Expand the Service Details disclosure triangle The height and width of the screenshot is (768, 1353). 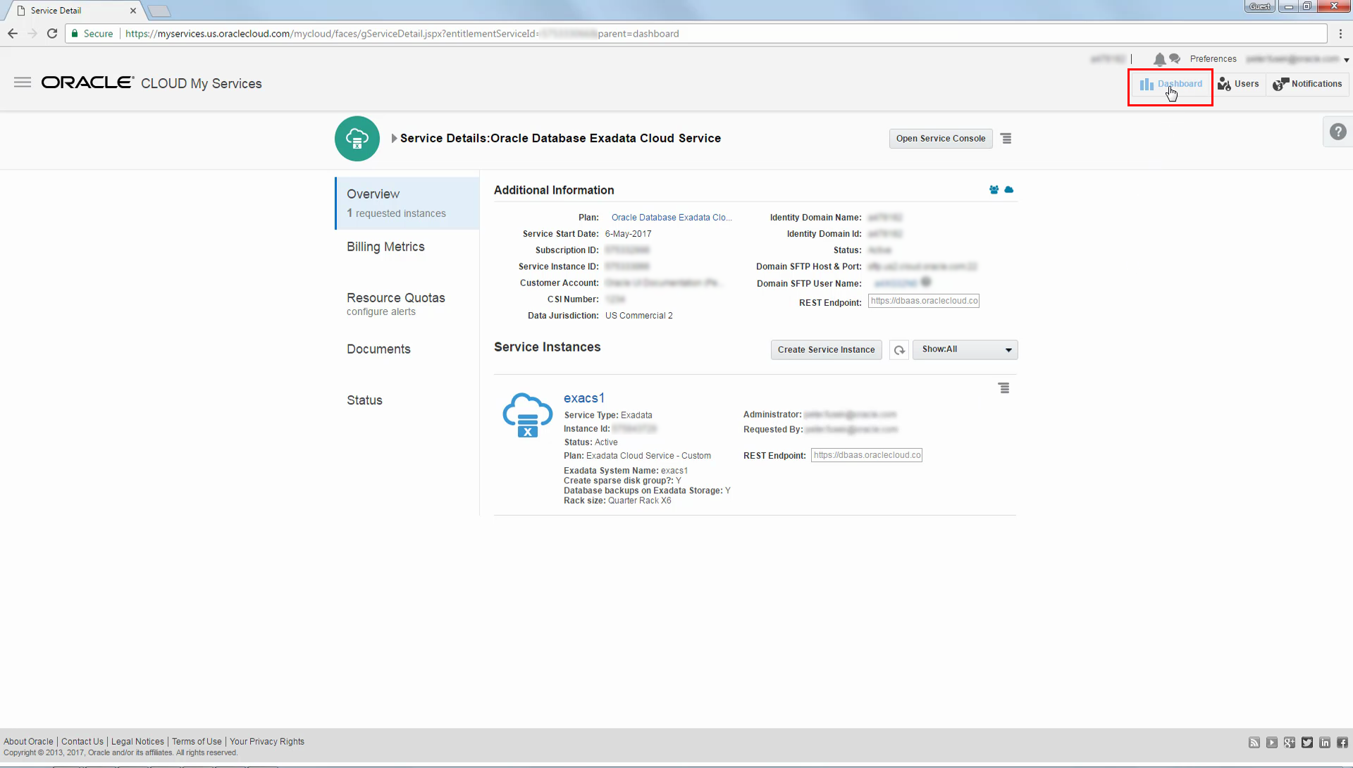click(394, 139)
